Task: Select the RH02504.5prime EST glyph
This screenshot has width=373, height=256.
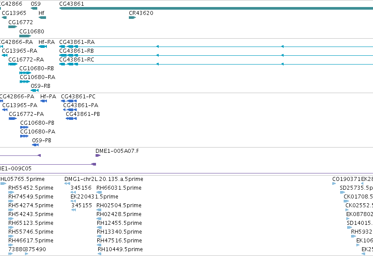Action: click(x=99, y=210)
